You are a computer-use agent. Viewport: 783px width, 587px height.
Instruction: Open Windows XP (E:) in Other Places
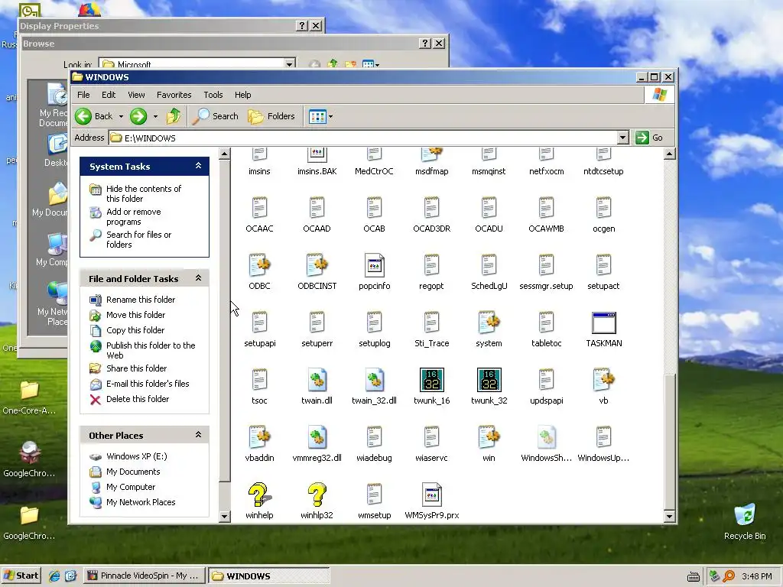click(137, 456)
